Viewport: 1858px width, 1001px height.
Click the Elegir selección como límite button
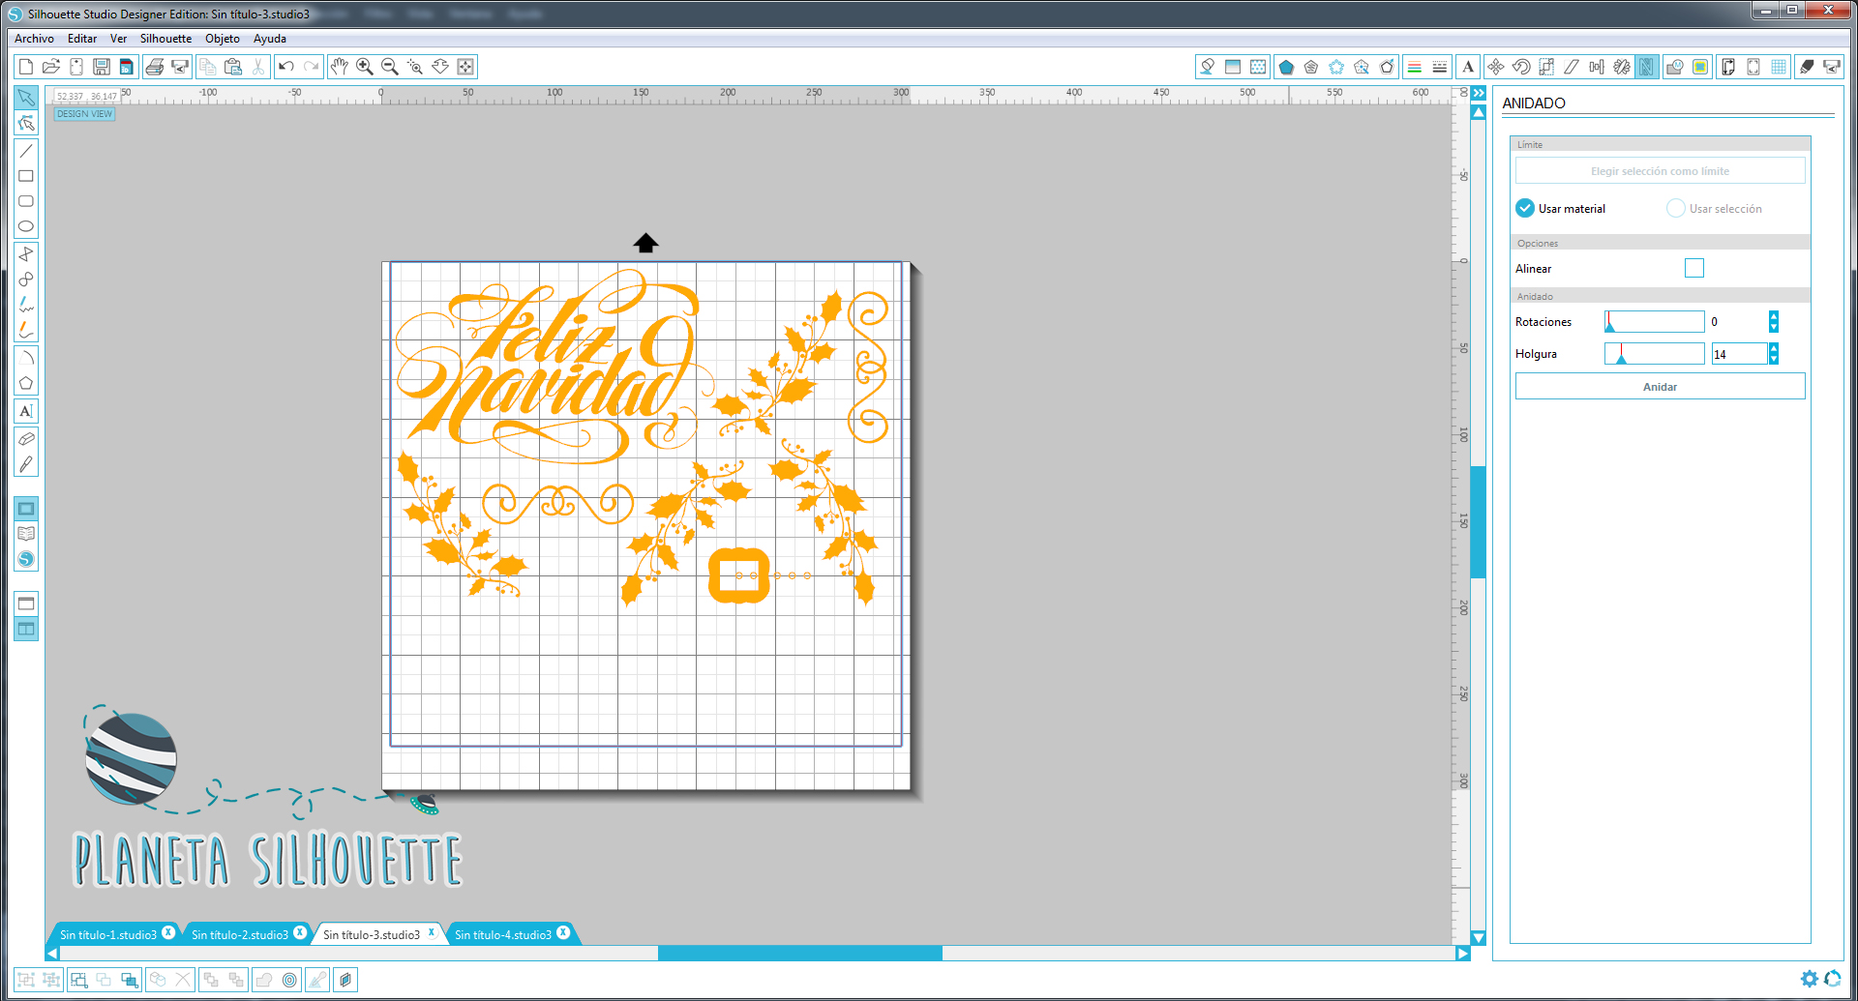pos(1660,171)
